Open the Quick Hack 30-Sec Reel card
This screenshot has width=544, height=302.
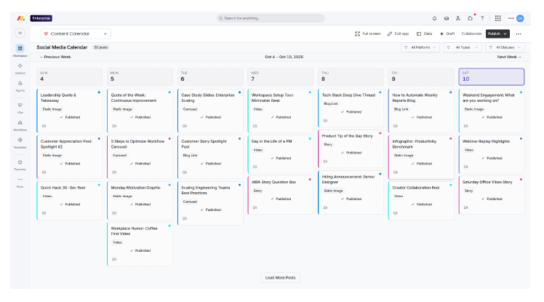click(x=69, y=201)
